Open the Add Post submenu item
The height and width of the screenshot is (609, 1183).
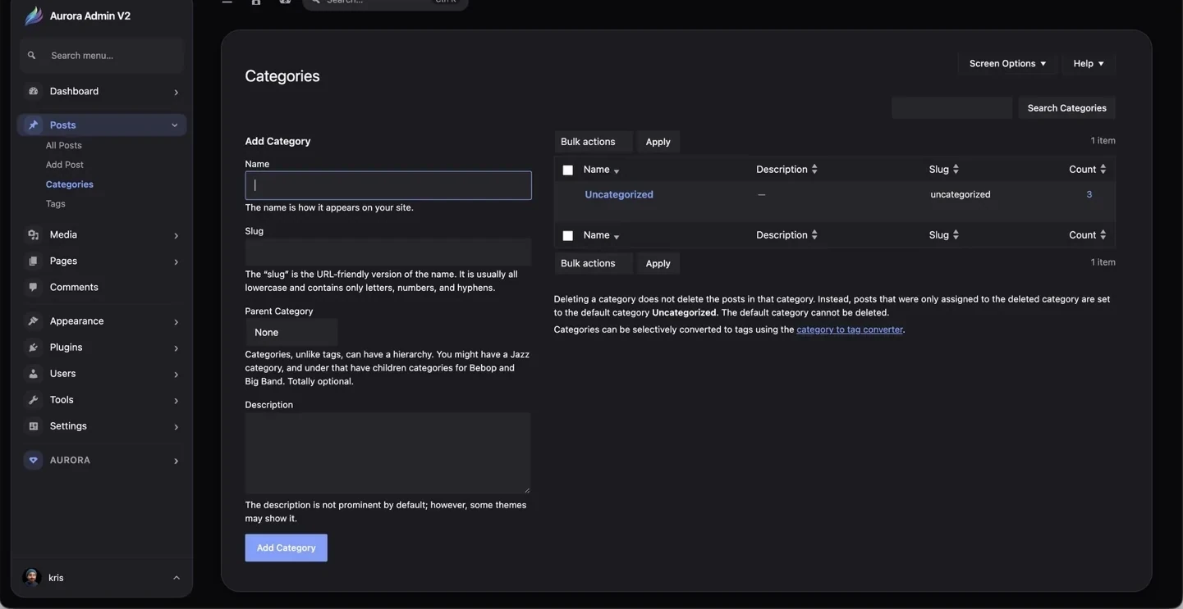[x=65, y=165]
